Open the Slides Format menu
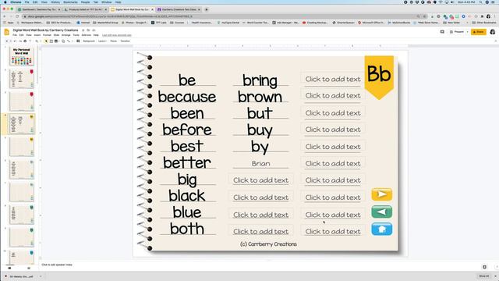 [47, 35]
